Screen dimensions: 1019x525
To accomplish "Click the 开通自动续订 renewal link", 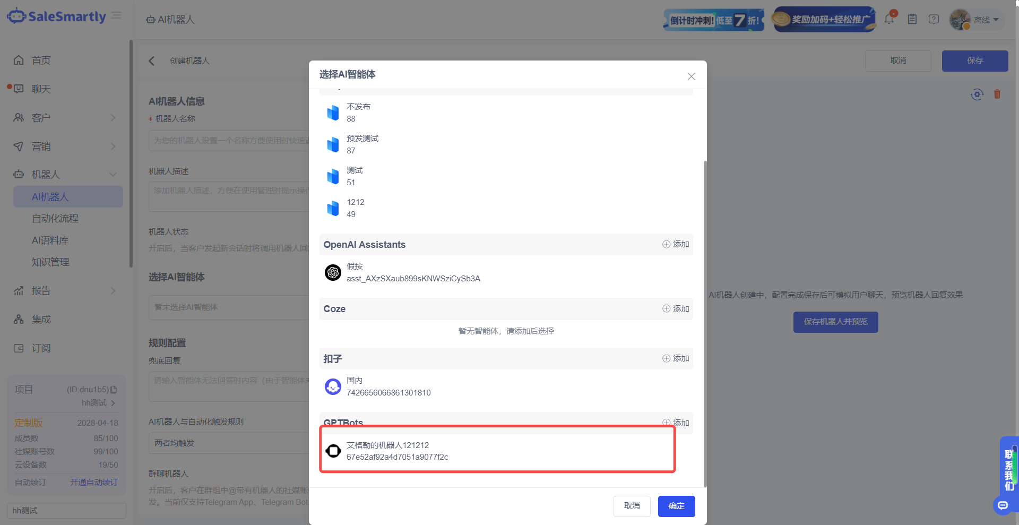I will (94, 482).
